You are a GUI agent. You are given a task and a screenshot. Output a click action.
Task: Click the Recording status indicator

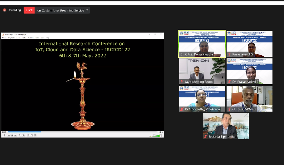tap(12, 10)
